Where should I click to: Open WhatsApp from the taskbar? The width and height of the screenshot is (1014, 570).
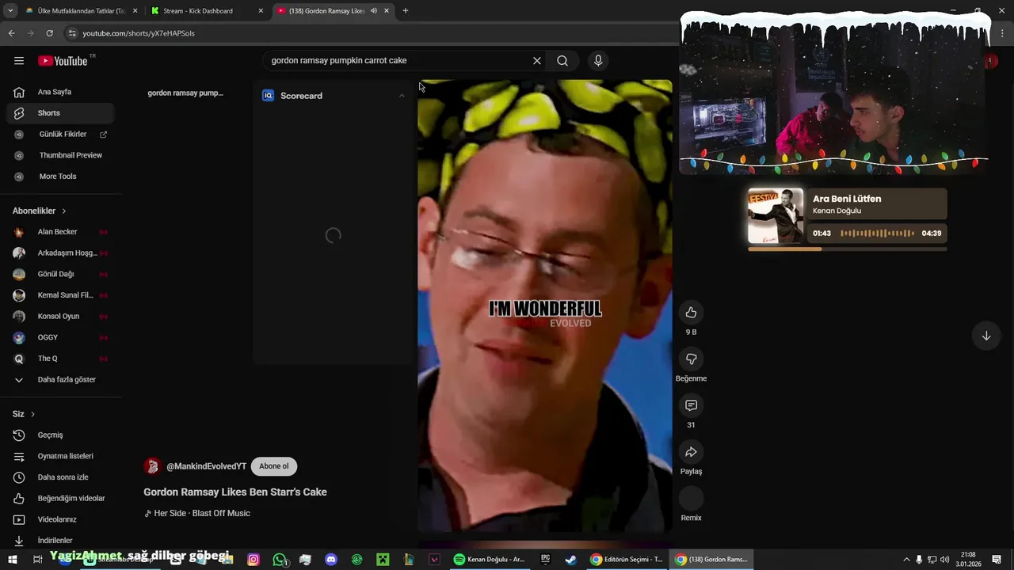pyautogui.click(x=280, y=560)
